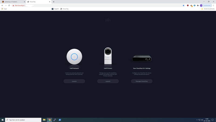Launch the UniFi Network controller
This screenshot has width=216, height=122.
[x=74, y=81]
